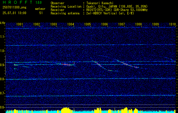Click the Observer label

[57, 3]
